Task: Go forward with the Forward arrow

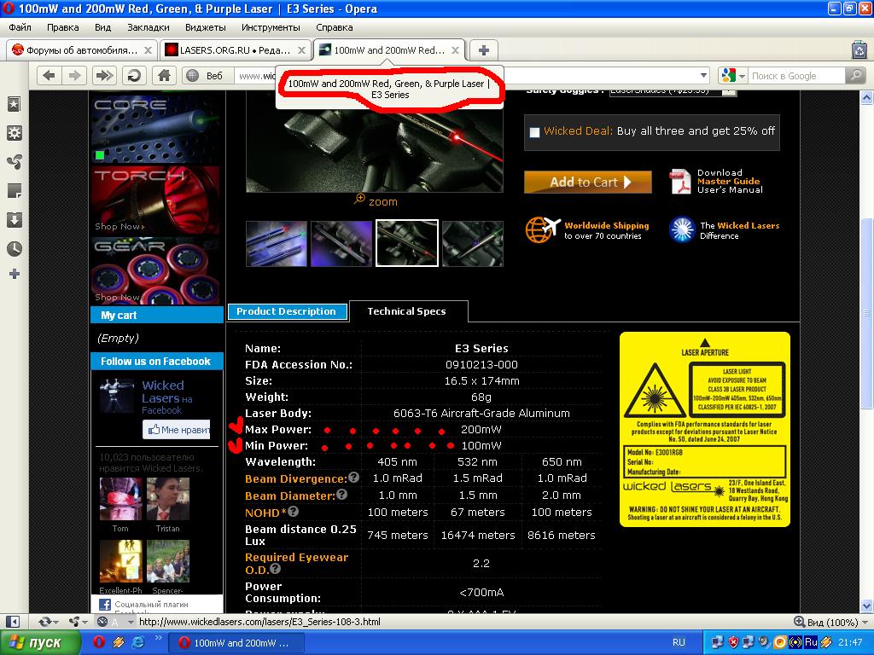Action: [74, 75]
